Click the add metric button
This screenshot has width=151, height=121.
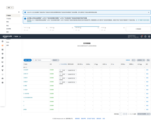pos(138,29)
